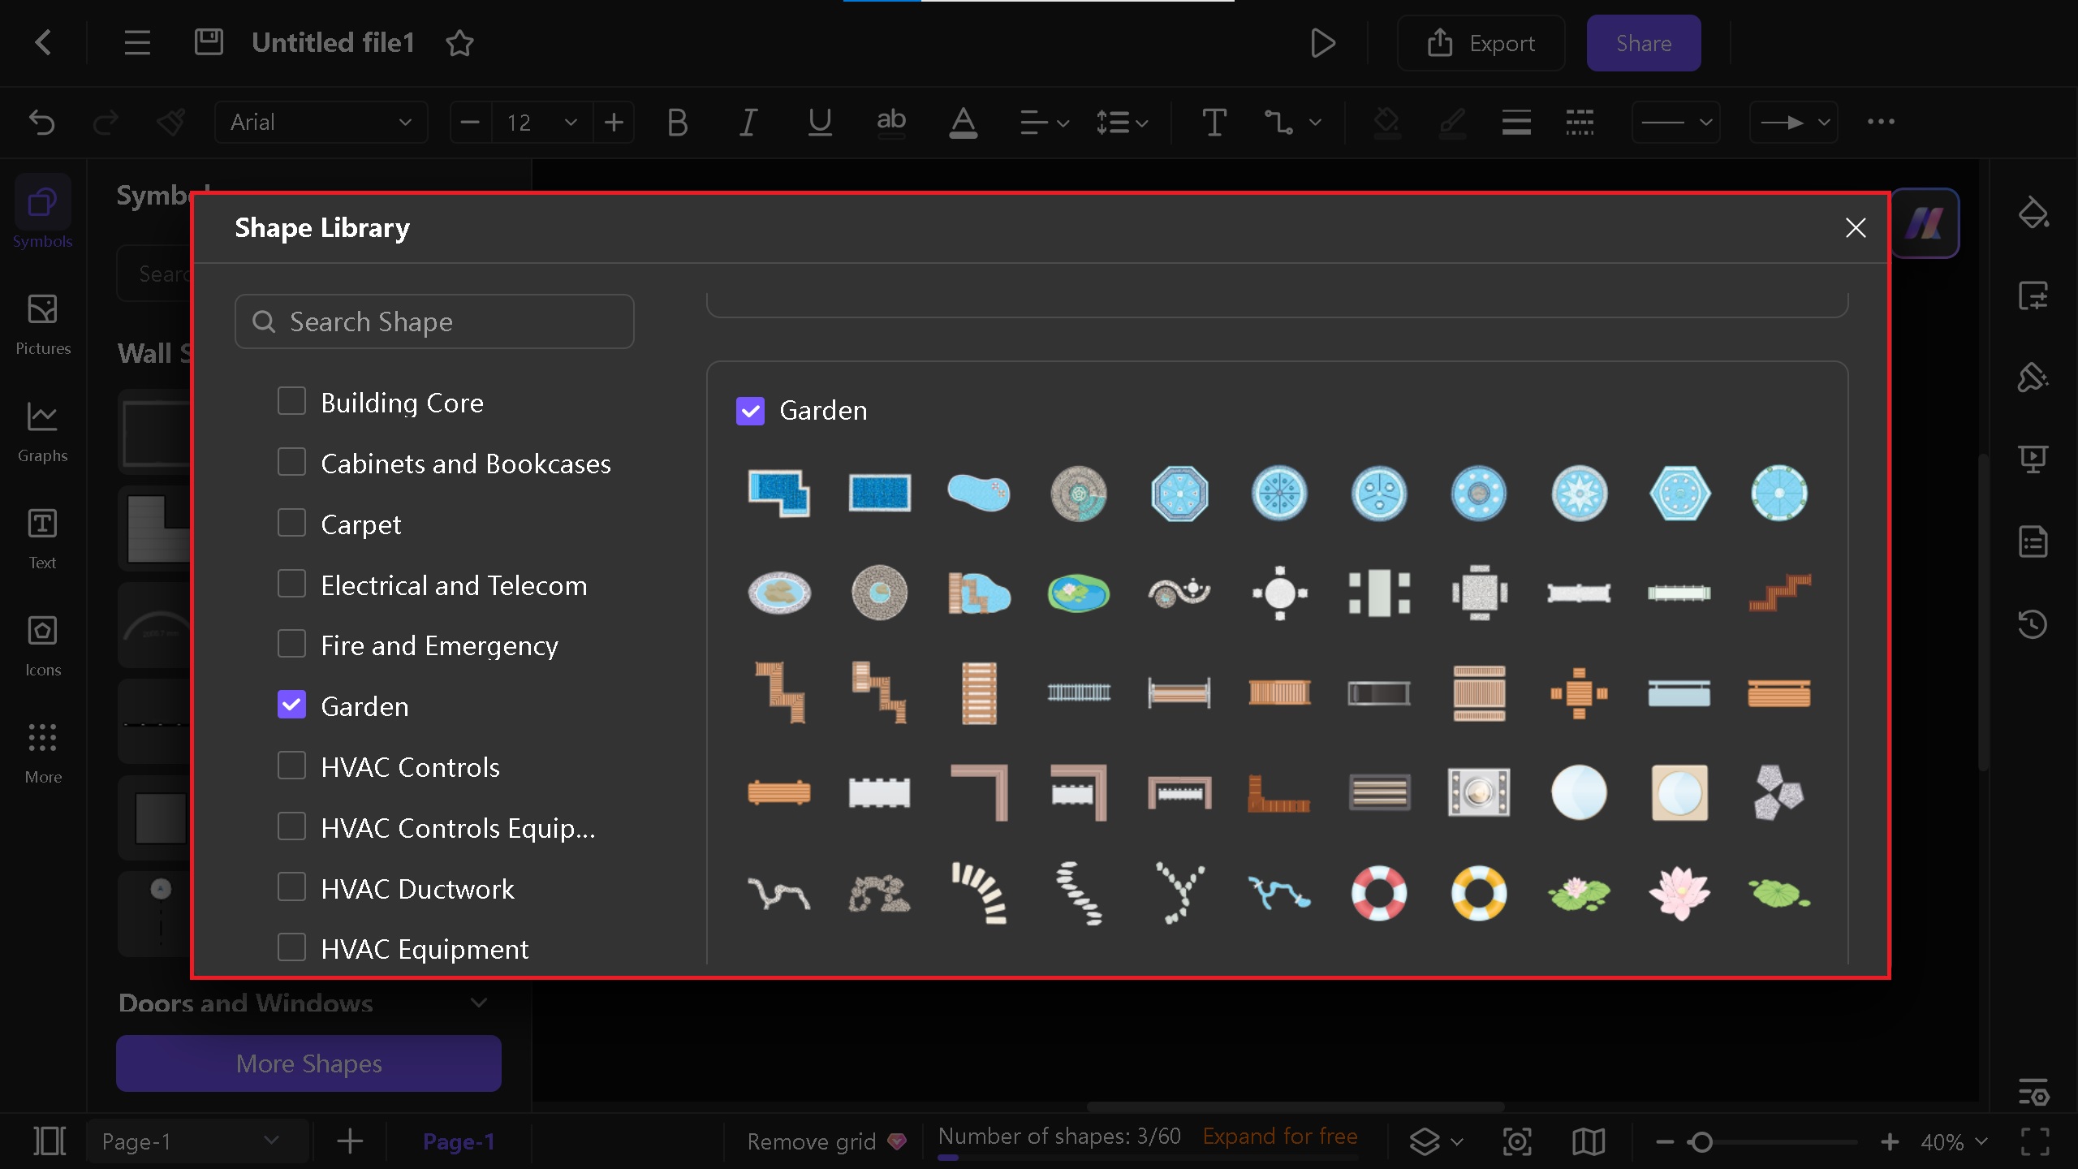
Task: Open the line spacing dropdown
Action: pyautogui.click(x=1122, y=123)
